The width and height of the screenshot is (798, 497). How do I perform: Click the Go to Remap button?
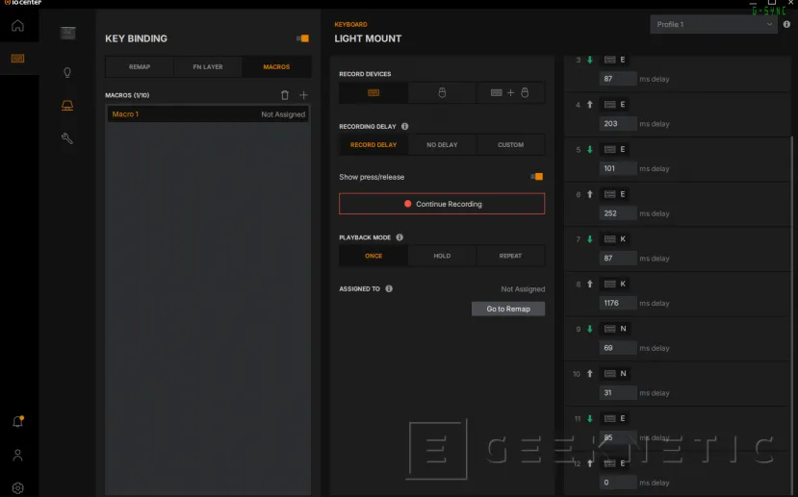508,309
